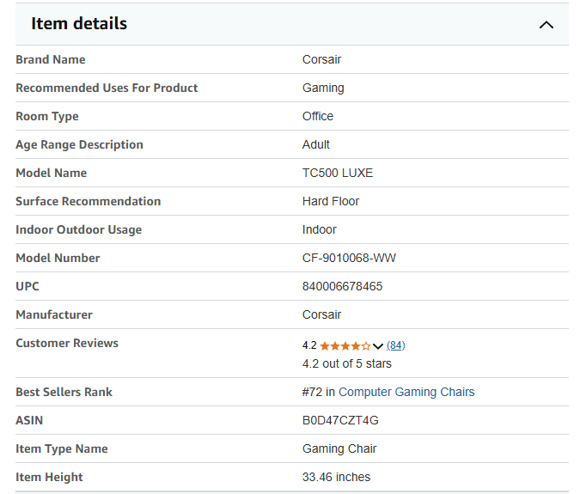
Task: Collapse the Item details section chevron
Action: [546, 25]
